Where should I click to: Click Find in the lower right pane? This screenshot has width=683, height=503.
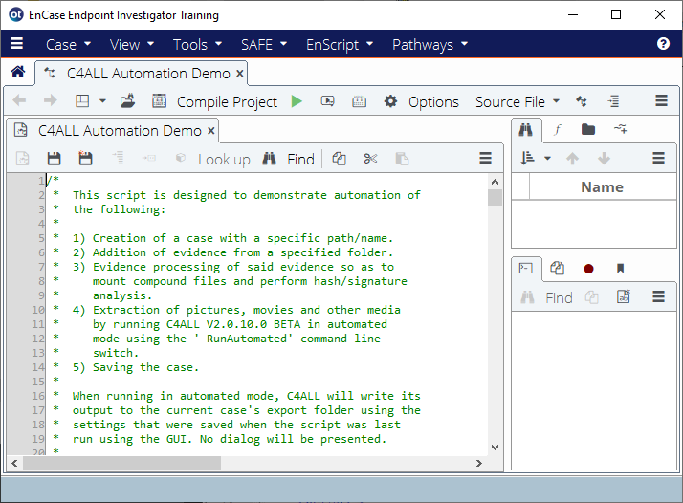546,298
